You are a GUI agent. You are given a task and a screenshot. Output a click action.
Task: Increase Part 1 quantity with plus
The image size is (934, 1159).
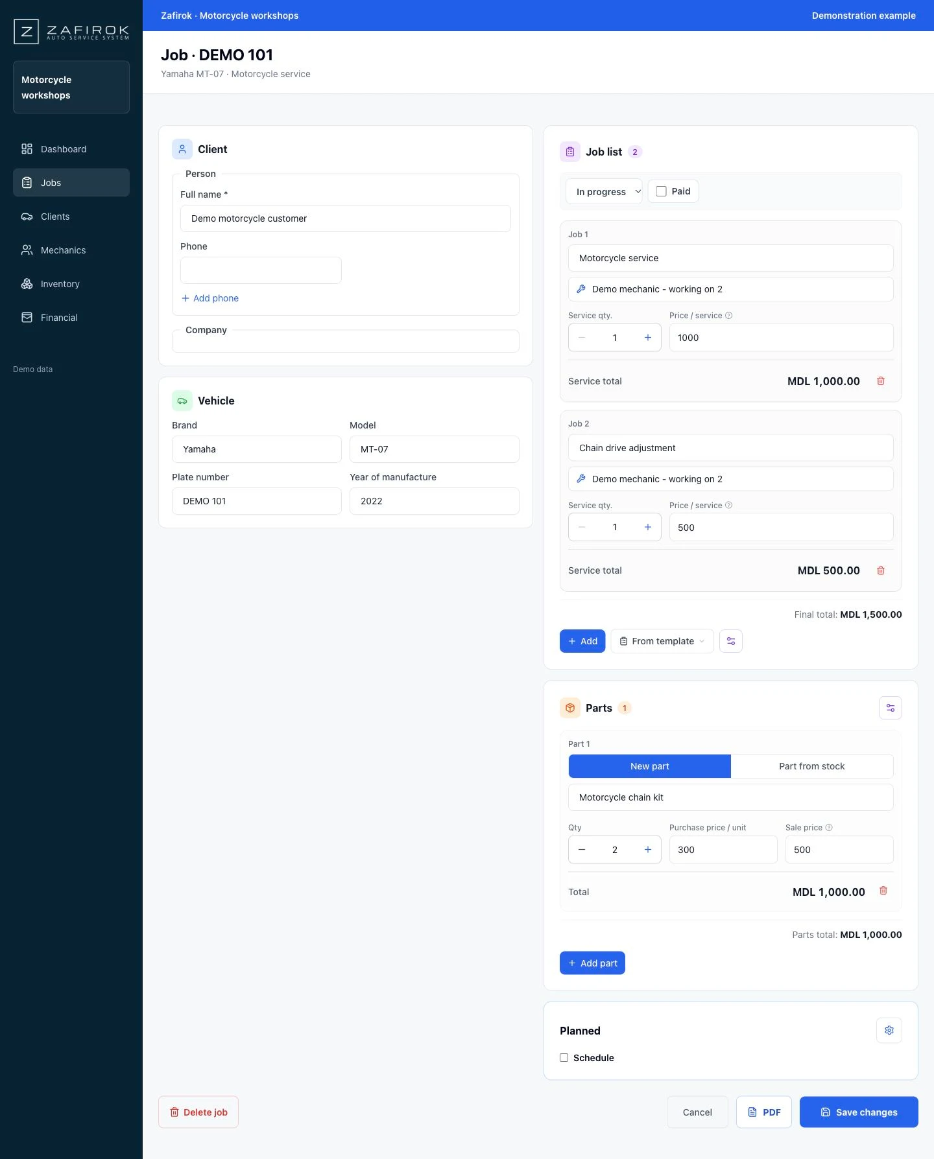648,850
